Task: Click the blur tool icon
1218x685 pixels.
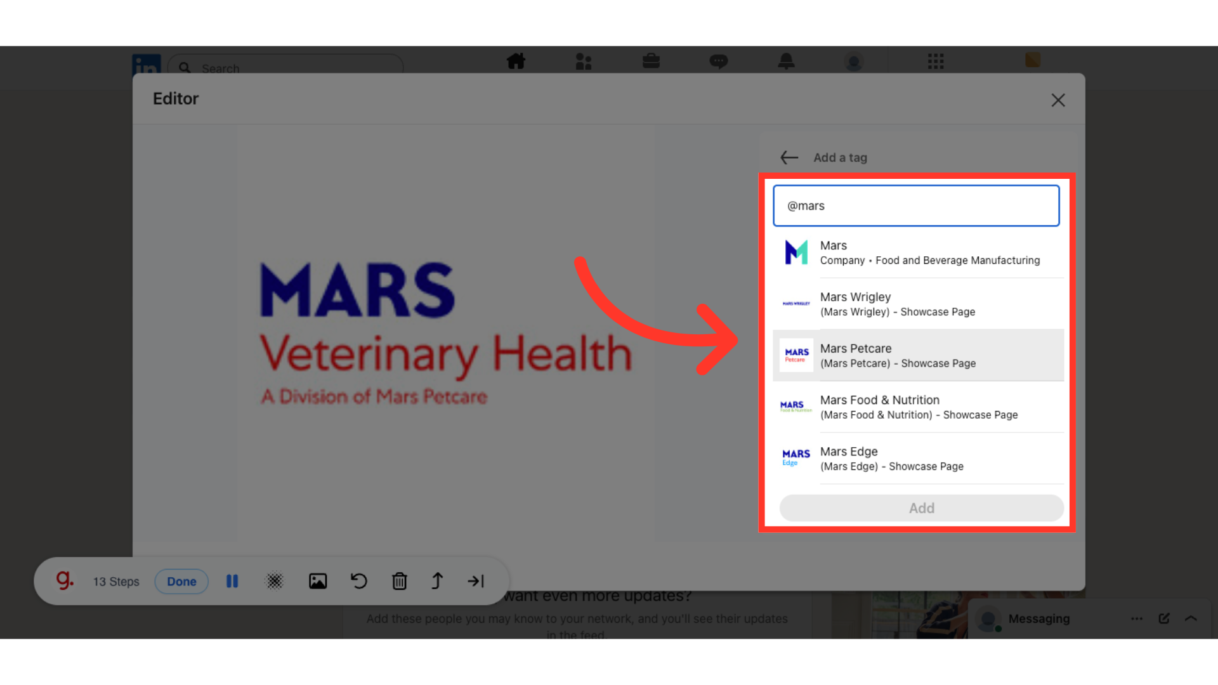Action: pyautogui.click(x=275, y=581)
